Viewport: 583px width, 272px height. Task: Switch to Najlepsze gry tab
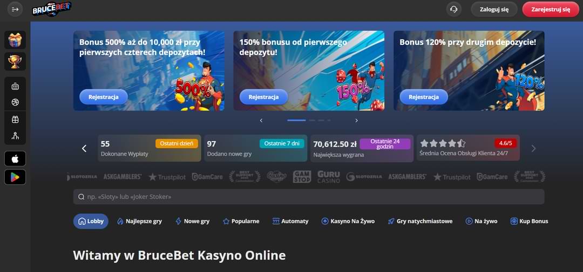coord(139,221)
